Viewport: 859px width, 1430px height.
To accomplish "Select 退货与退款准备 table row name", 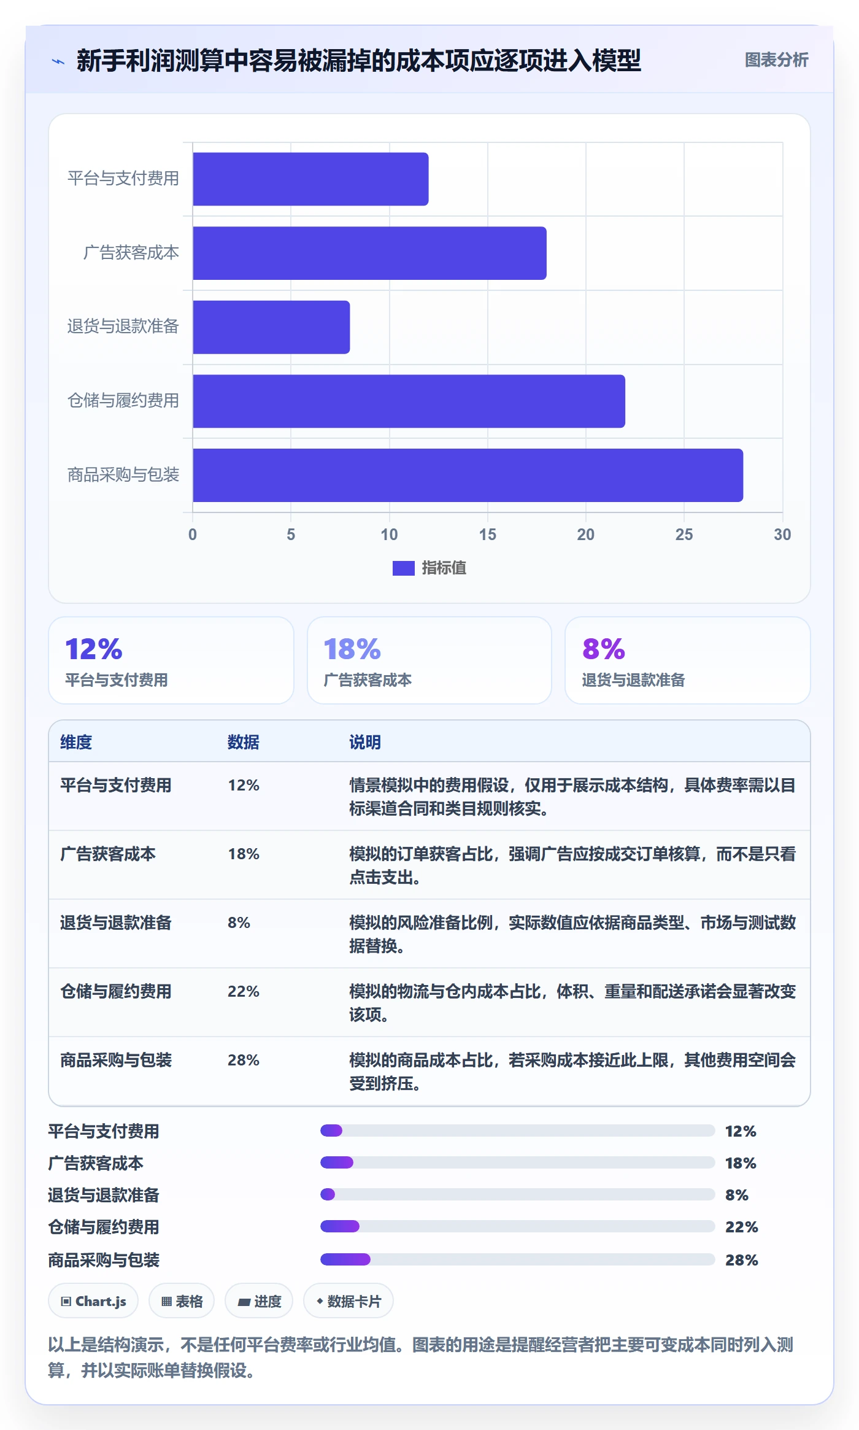I will click(116, 922).
